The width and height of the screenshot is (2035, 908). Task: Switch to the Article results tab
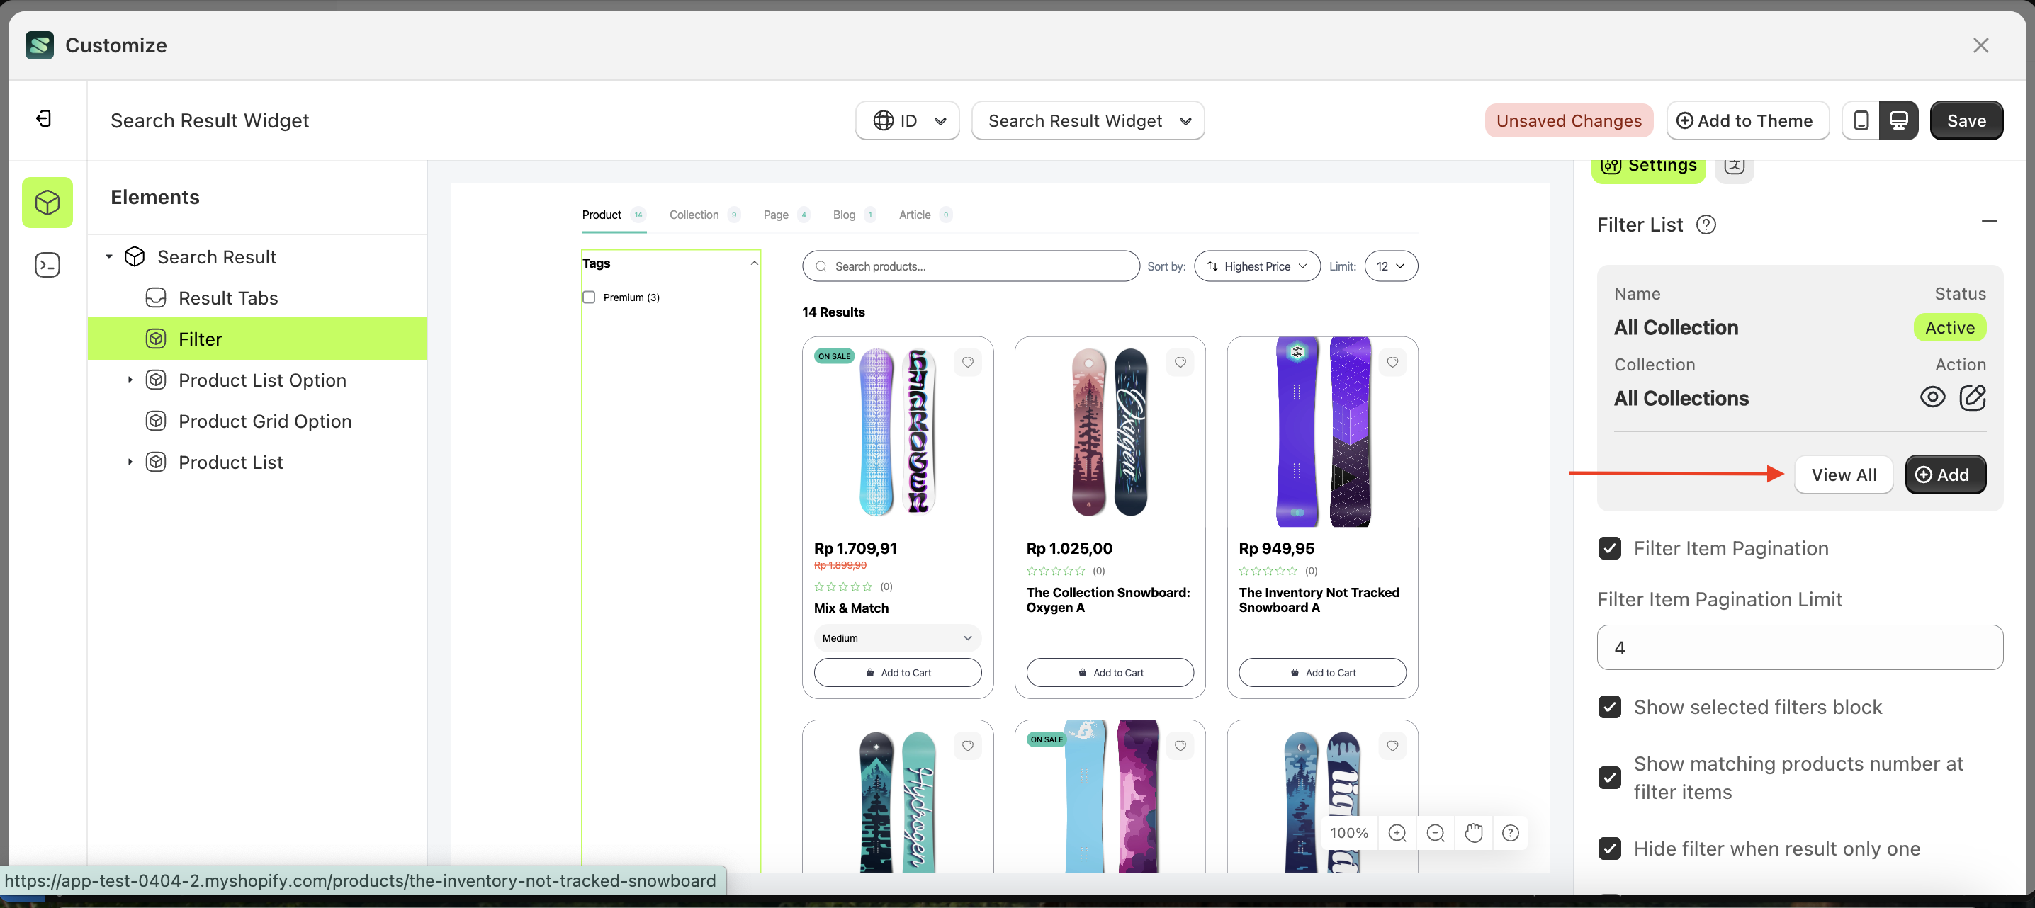tap(914, 214)
